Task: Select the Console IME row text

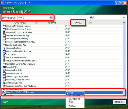Action: pyautogui.click(x=11, y=67)
